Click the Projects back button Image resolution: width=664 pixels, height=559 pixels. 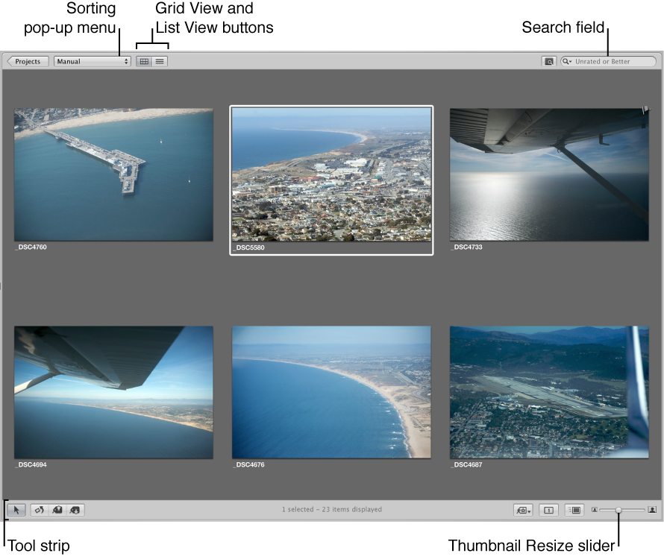point(27,61)
